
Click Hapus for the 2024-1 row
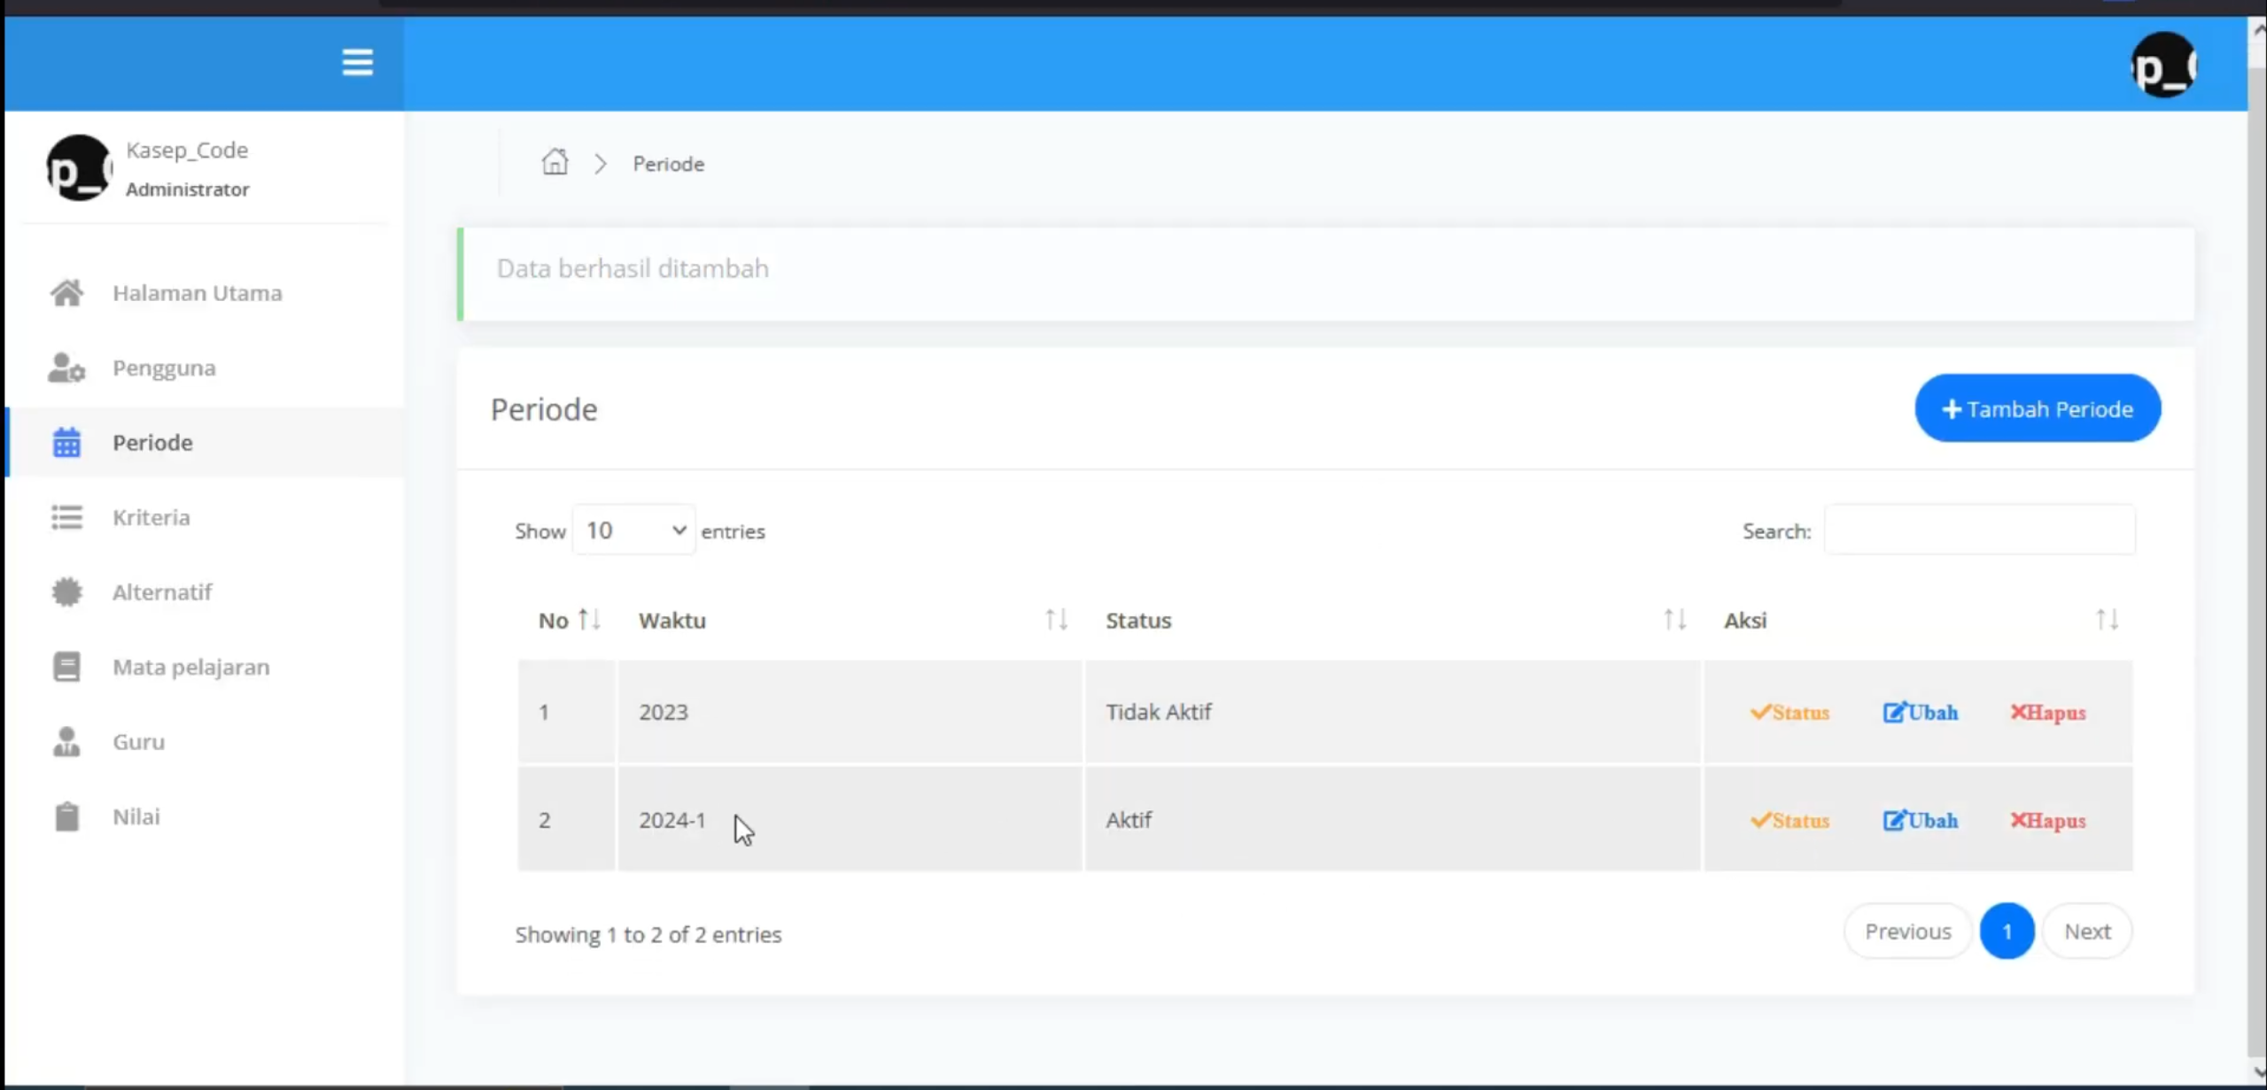(x=2047, y=821)
